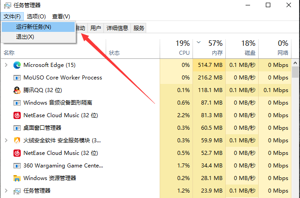Choose 运行新任务(N) from the menu

point(38,27)
